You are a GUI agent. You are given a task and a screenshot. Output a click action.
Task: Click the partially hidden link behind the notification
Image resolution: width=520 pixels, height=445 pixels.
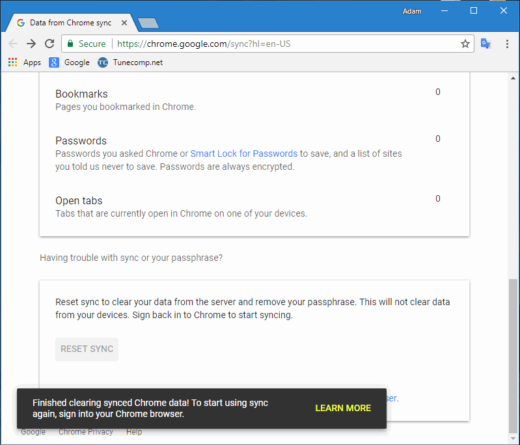pyautogui.click(x=392, y=398)
